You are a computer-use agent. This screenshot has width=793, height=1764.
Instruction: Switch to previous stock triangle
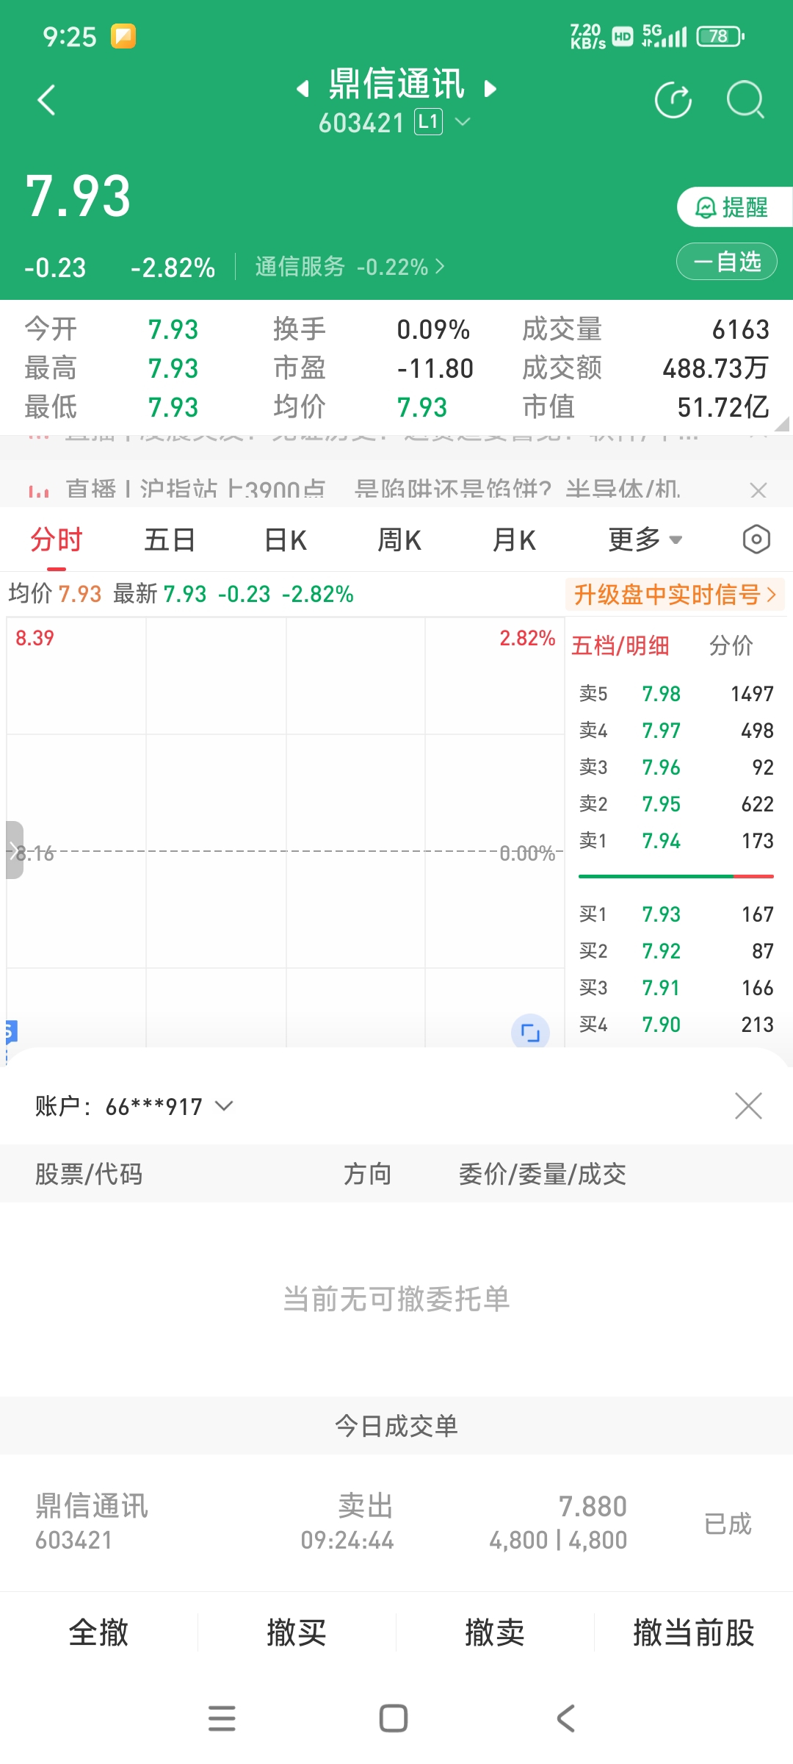pos(302,89)
